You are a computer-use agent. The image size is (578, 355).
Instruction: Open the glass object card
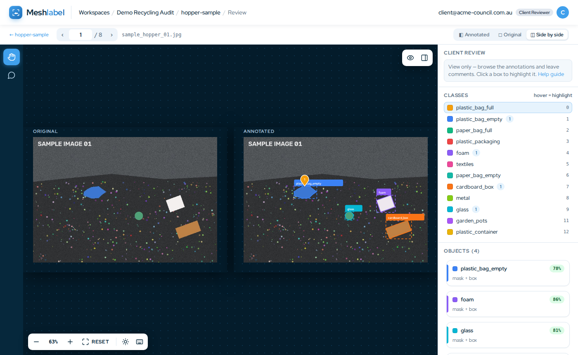point(508,335)
